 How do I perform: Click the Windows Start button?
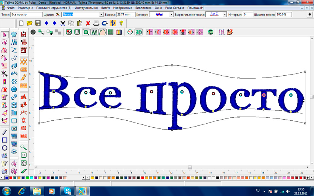point(7,191)
